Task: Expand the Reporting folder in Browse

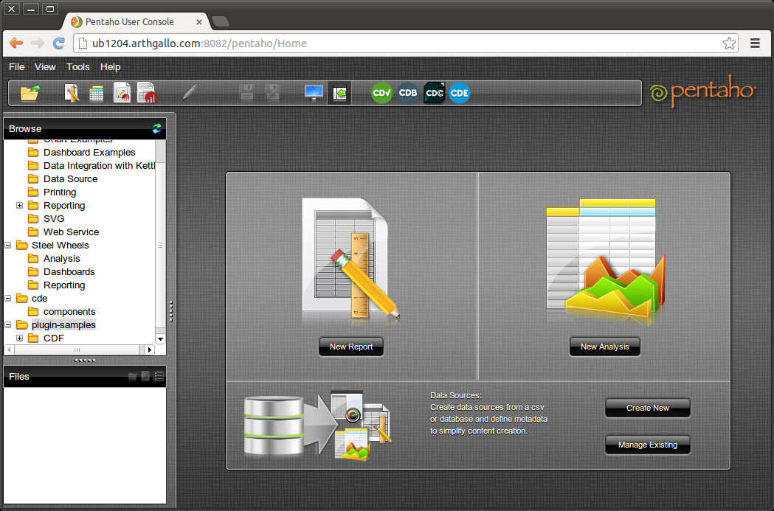Action: click(19, 205)
